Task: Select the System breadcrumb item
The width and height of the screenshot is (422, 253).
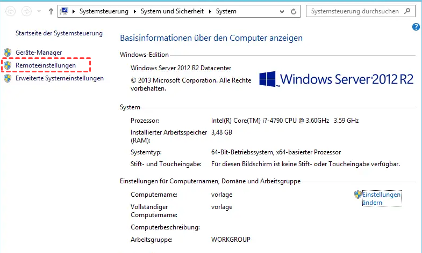Action: (226, 11)
